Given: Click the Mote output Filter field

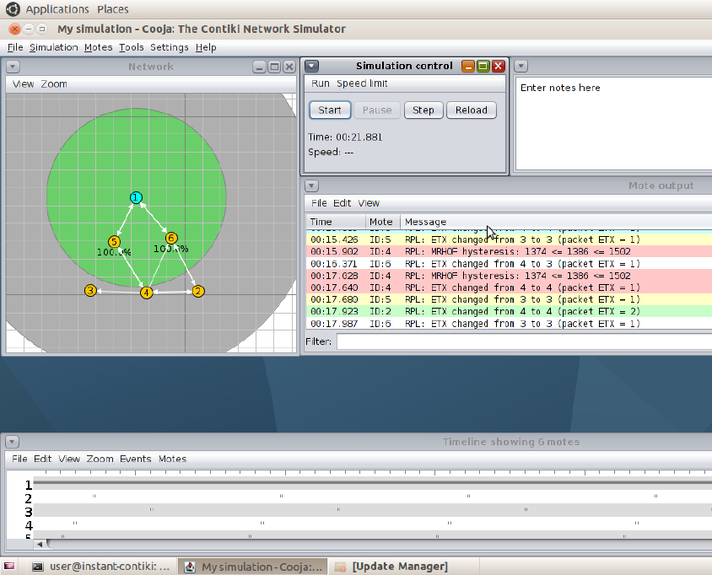Looking at the screenshot, I should [523, 341].
